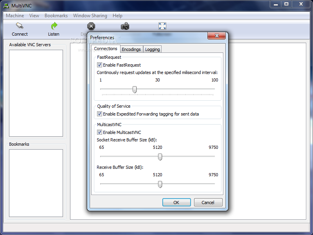Image resolution: width=313 pixels, height=235 pixels.
Task: Switch to the Encodings tab
Action: click(x=131, y=49)
